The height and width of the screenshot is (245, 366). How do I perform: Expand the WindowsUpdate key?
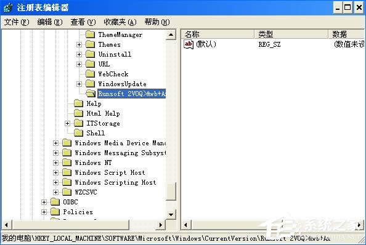(x=79, y=84)
